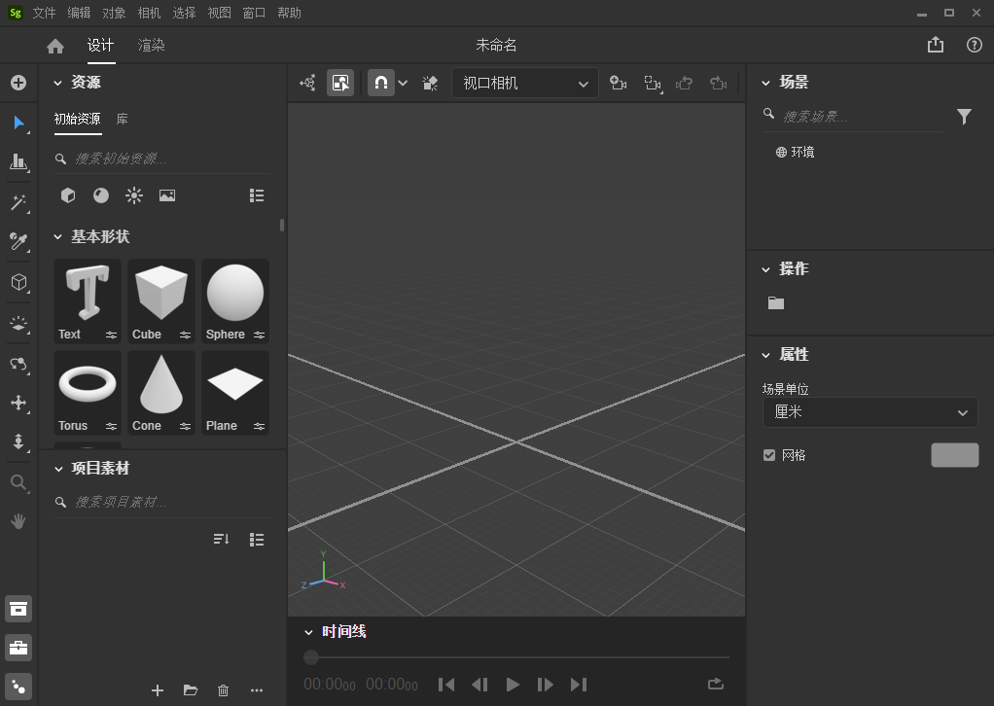Image resolution: width=994 pixels, height=706 pixels.
Task: Add new item to project assets
Action: click(158, 690)
